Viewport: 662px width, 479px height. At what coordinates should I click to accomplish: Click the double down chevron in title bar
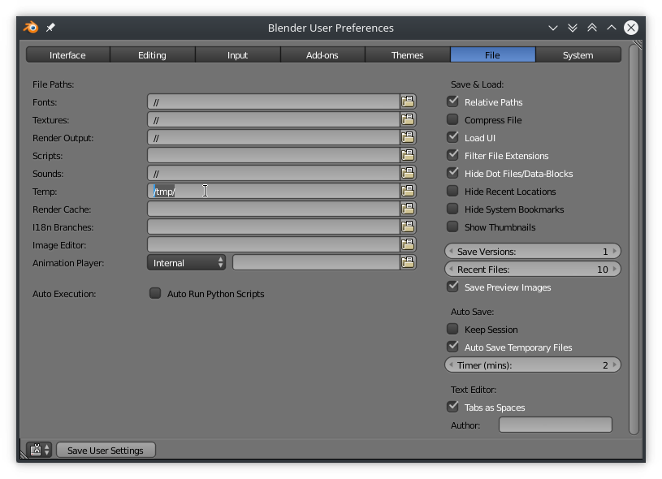[x=573, y=28]
